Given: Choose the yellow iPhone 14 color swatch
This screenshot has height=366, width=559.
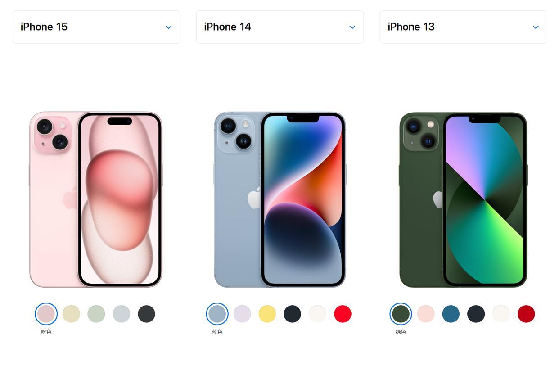Looking at the screenshot, I should (267, 314).
